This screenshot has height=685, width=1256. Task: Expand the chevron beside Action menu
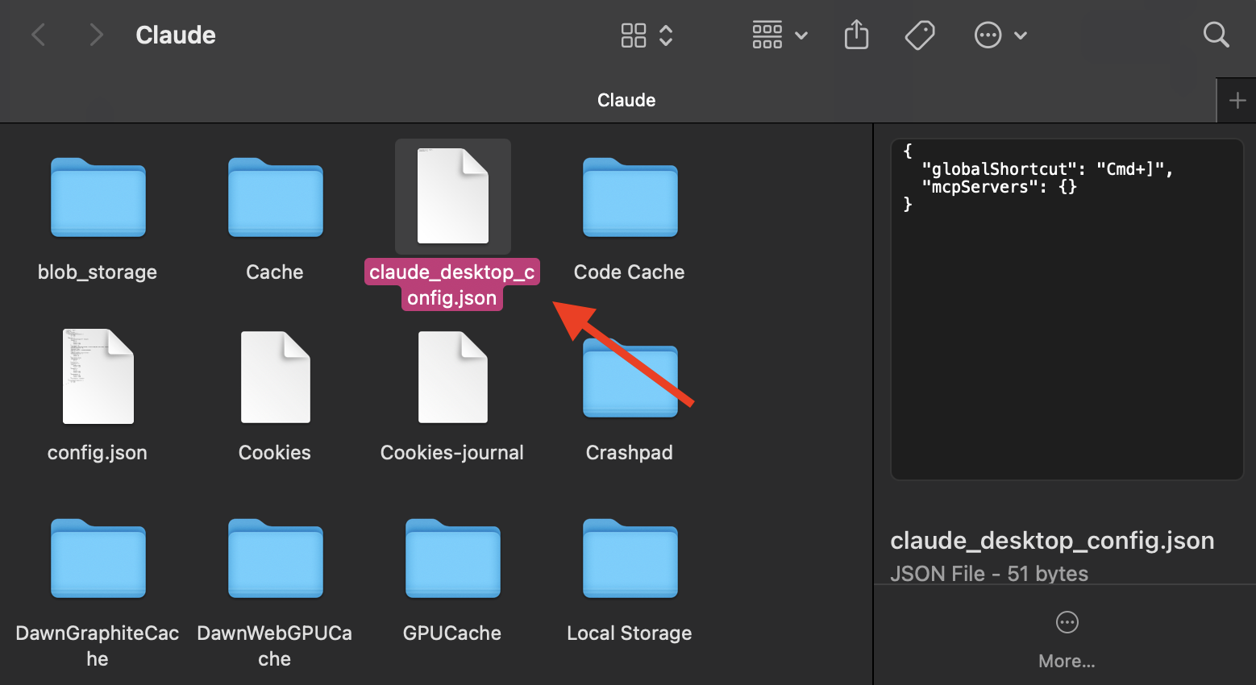(x=1021, y=35)
